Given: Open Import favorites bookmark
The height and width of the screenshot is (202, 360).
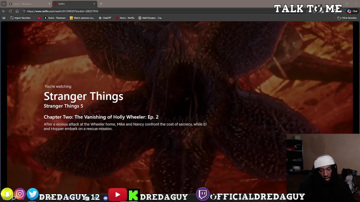Looking at the screenshot, I should pos(20,18).
